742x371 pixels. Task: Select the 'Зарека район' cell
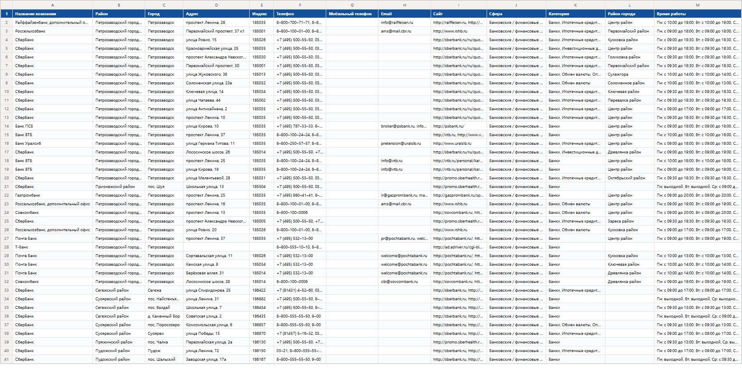click(630, 221)
